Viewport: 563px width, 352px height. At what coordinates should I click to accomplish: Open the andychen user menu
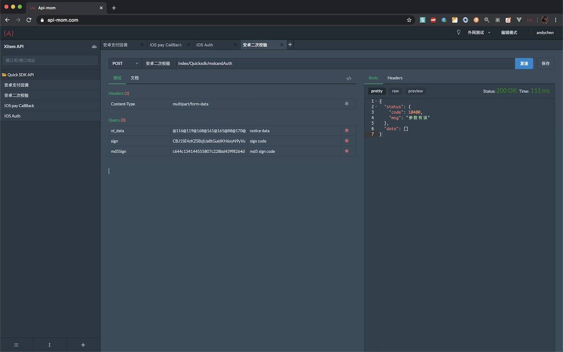click(545, 33)
